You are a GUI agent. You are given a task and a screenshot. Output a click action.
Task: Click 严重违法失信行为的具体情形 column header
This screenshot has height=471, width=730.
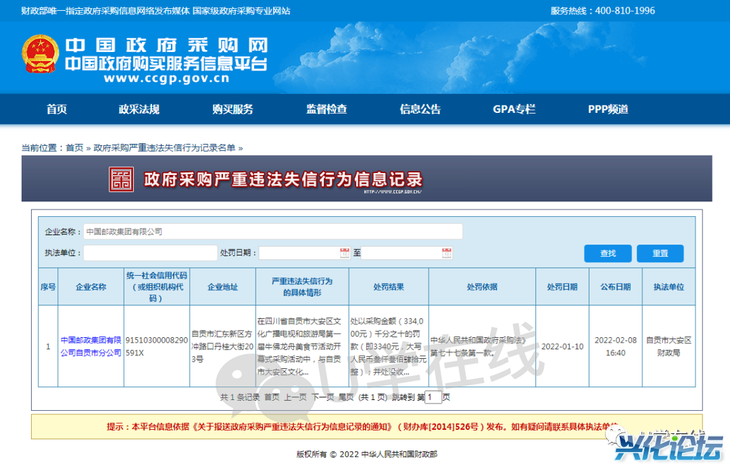302,287
